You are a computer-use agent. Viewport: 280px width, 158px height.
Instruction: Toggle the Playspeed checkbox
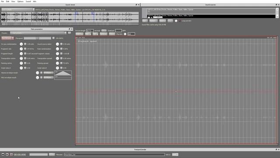[x=53, y=38]
